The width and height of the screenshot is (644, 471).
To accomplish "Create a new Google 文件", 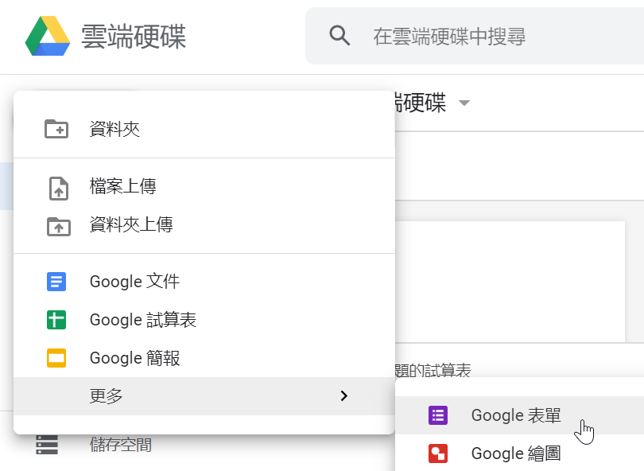I will 204,282.
